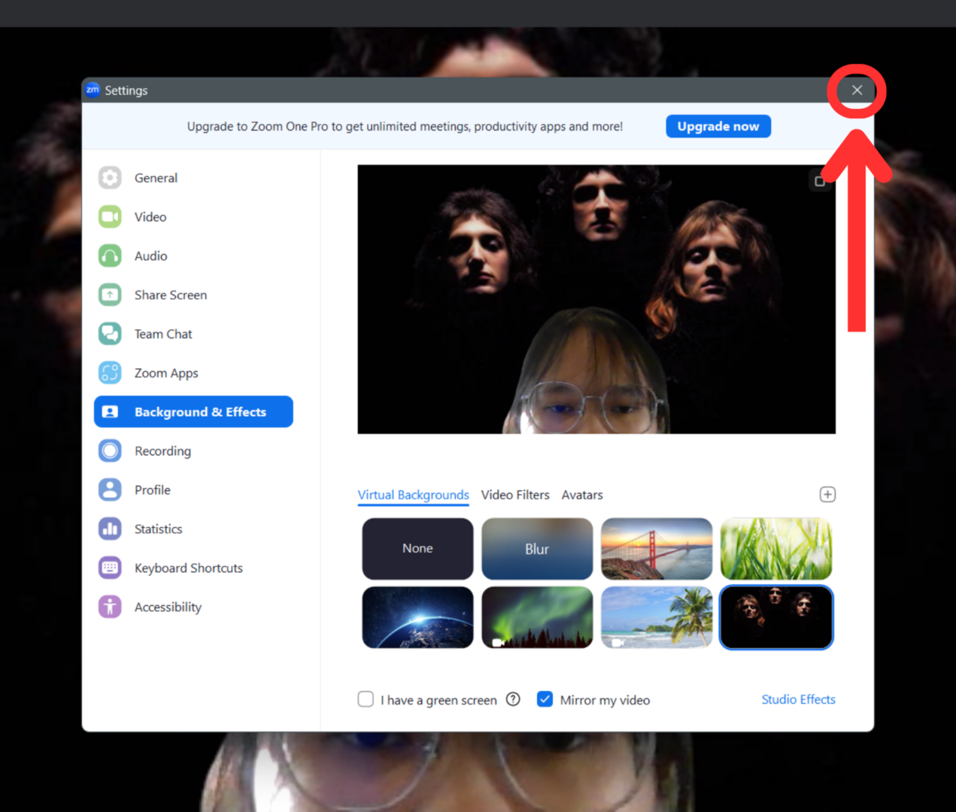Switch to the Avatars tab
Viewport: 956px width, 812px height.
582,495
